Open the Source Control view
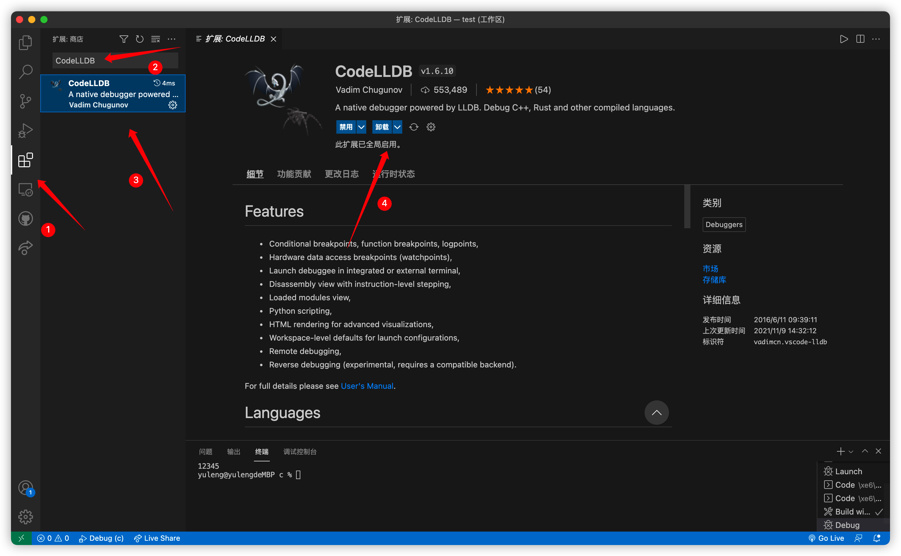The width and height of the screenshot is (901, 556). point(25,101)
